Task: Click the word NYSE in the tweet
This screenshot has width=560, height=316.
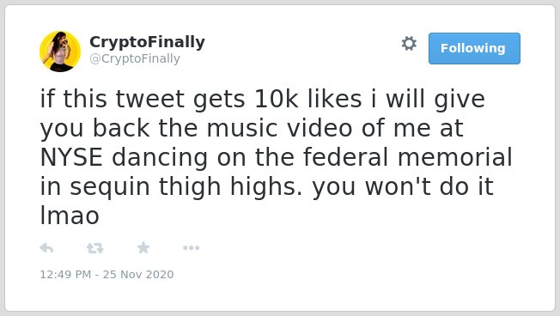Action: [71, 157]
